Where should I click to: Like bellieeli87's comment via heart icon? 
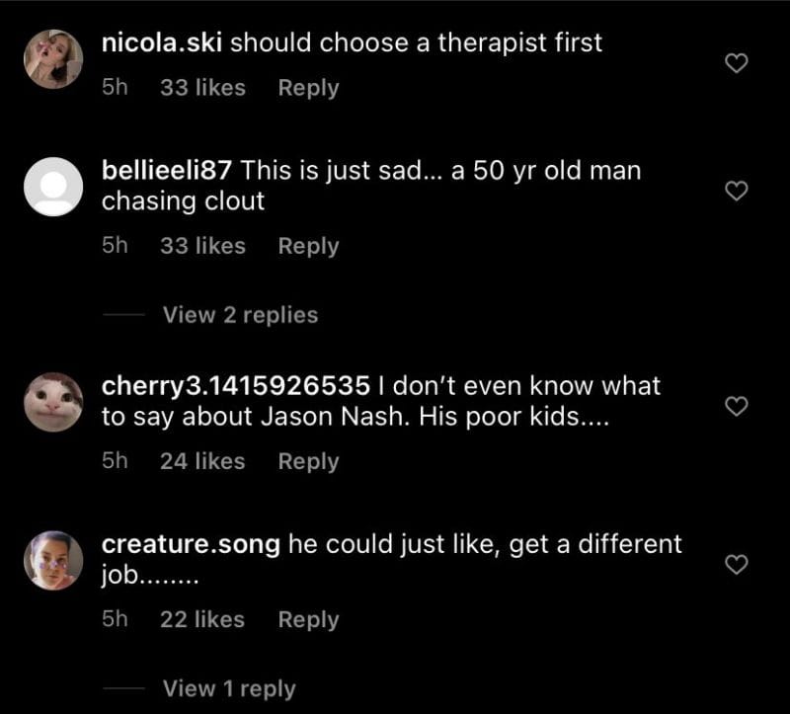click(x=735, y=190)
